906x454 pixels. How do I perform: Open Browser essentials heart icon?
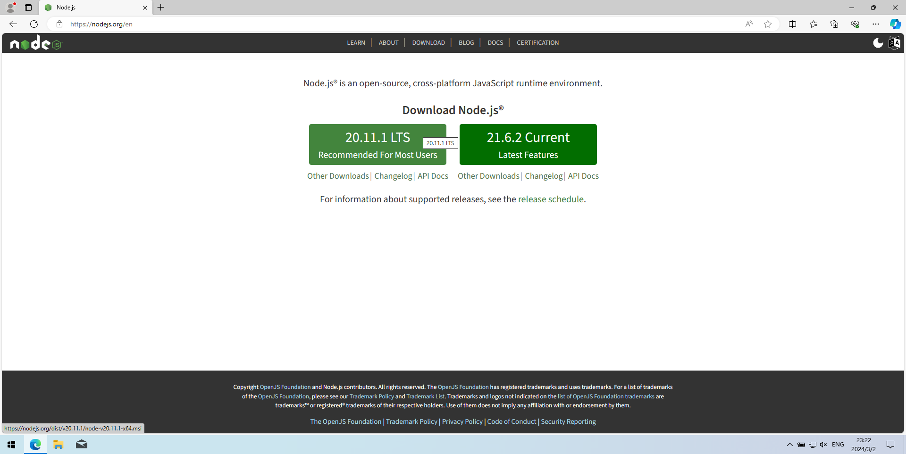pos(855,24)
